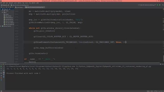Open the Project panel settings gear
164x92 pixels.
coord(11,7)
